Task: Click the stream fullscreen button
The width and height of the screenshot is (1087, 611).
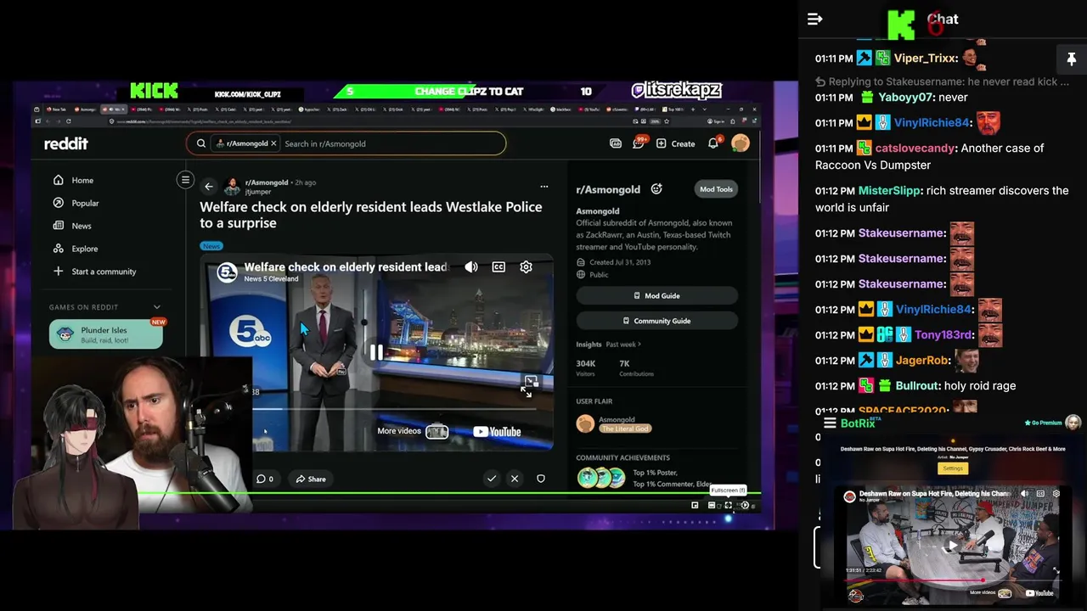Action: (x=728, y=505)
